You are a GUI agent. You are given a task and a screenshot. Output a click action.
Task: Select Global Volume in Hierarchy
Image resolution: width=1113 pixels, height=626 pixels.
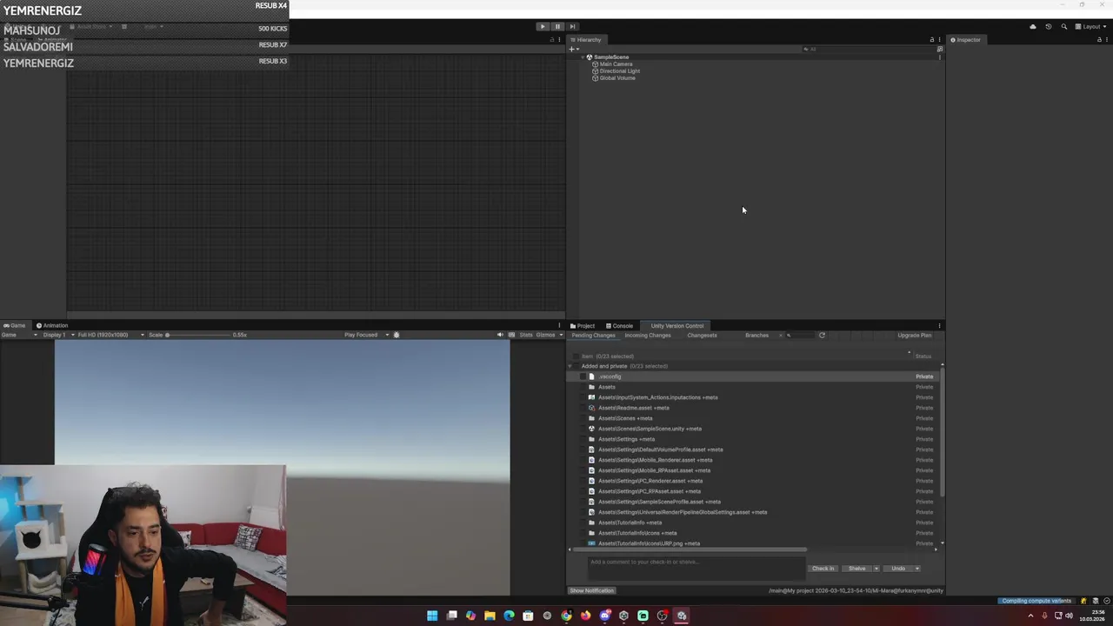[x=617, y=78]
